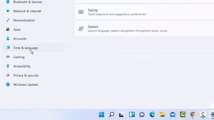Click the Personalization paintbrush icon

[8, 20]
